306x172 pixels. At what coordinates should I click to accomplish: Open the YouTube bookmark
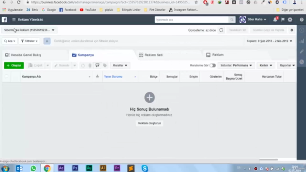[x=88, y=10]
